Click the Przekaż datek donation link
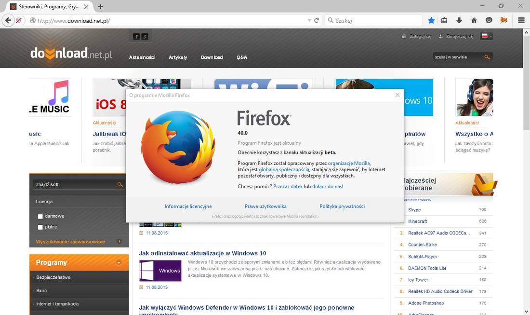The image size is (530, 315). (288, 186)
